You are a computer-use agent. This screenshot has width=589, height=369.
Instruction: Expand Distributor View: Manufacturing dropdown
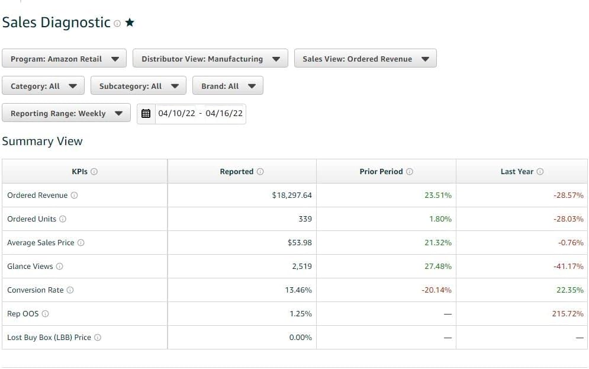tap(210, 59)
